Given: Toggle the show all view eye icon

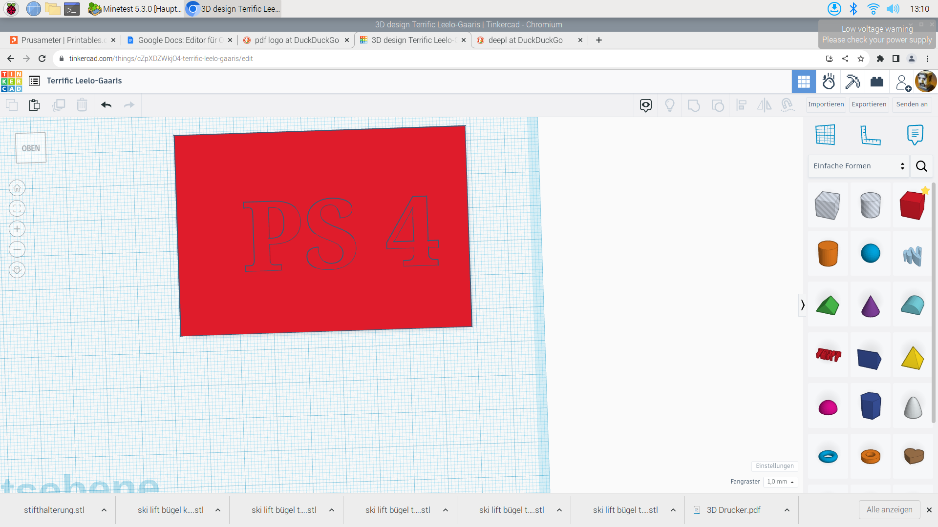Looking at the screenshot, I should point(646,105).
